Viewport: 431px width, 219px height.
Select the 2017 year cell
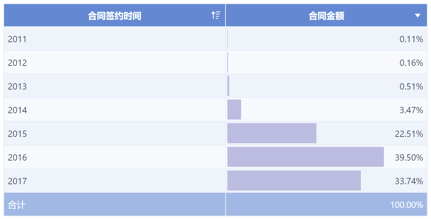[17, 181]
